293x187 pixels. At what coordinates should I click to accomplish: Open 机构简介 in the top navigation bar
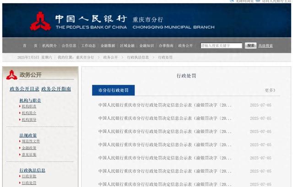[49, 46]
